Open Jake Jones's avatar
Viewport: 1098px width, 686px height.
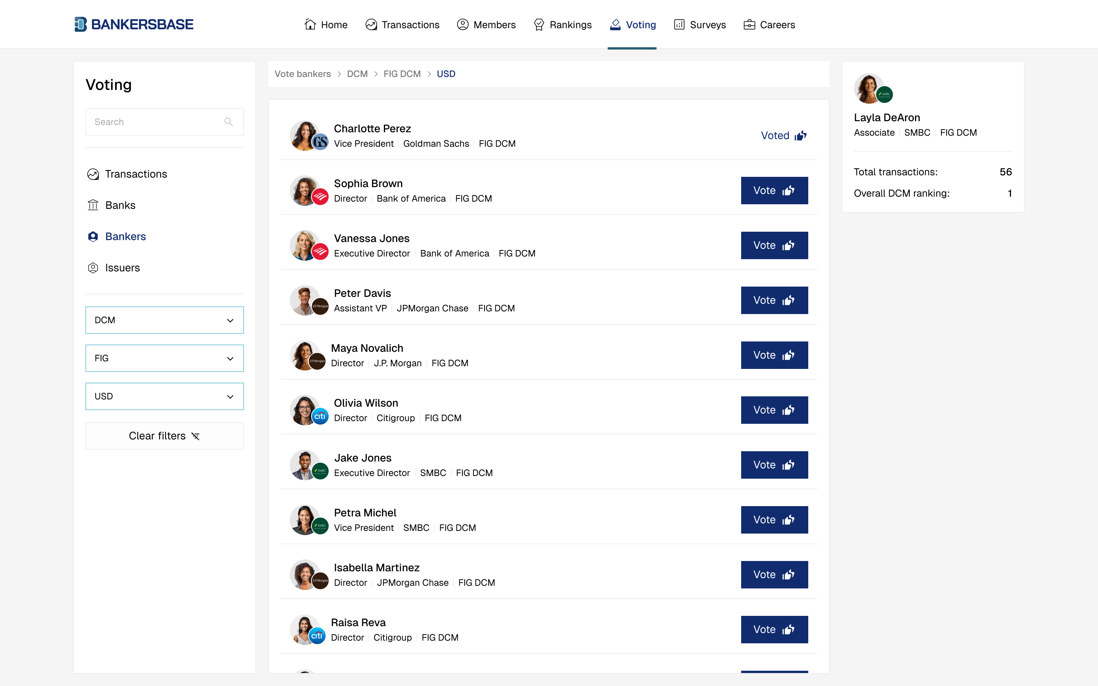(x=305, y=465)
